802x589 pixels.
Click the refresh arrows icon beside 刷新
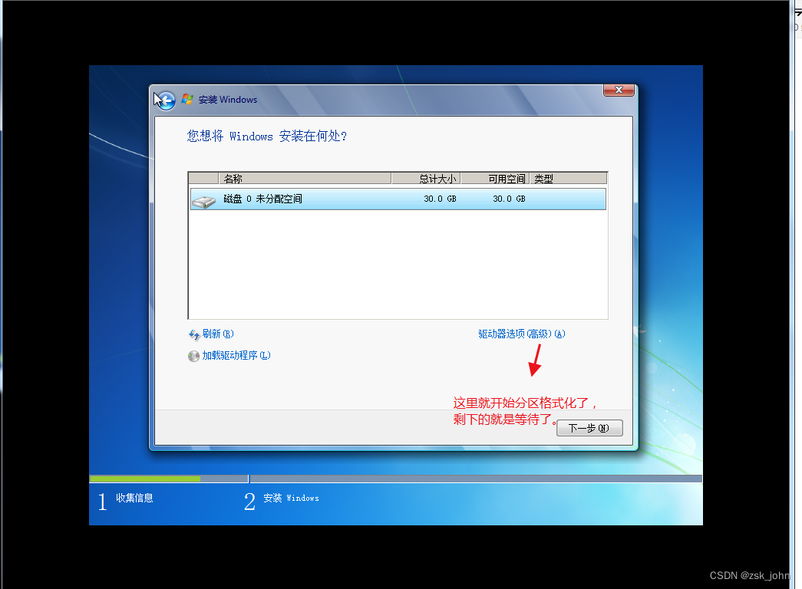point(194,335)
